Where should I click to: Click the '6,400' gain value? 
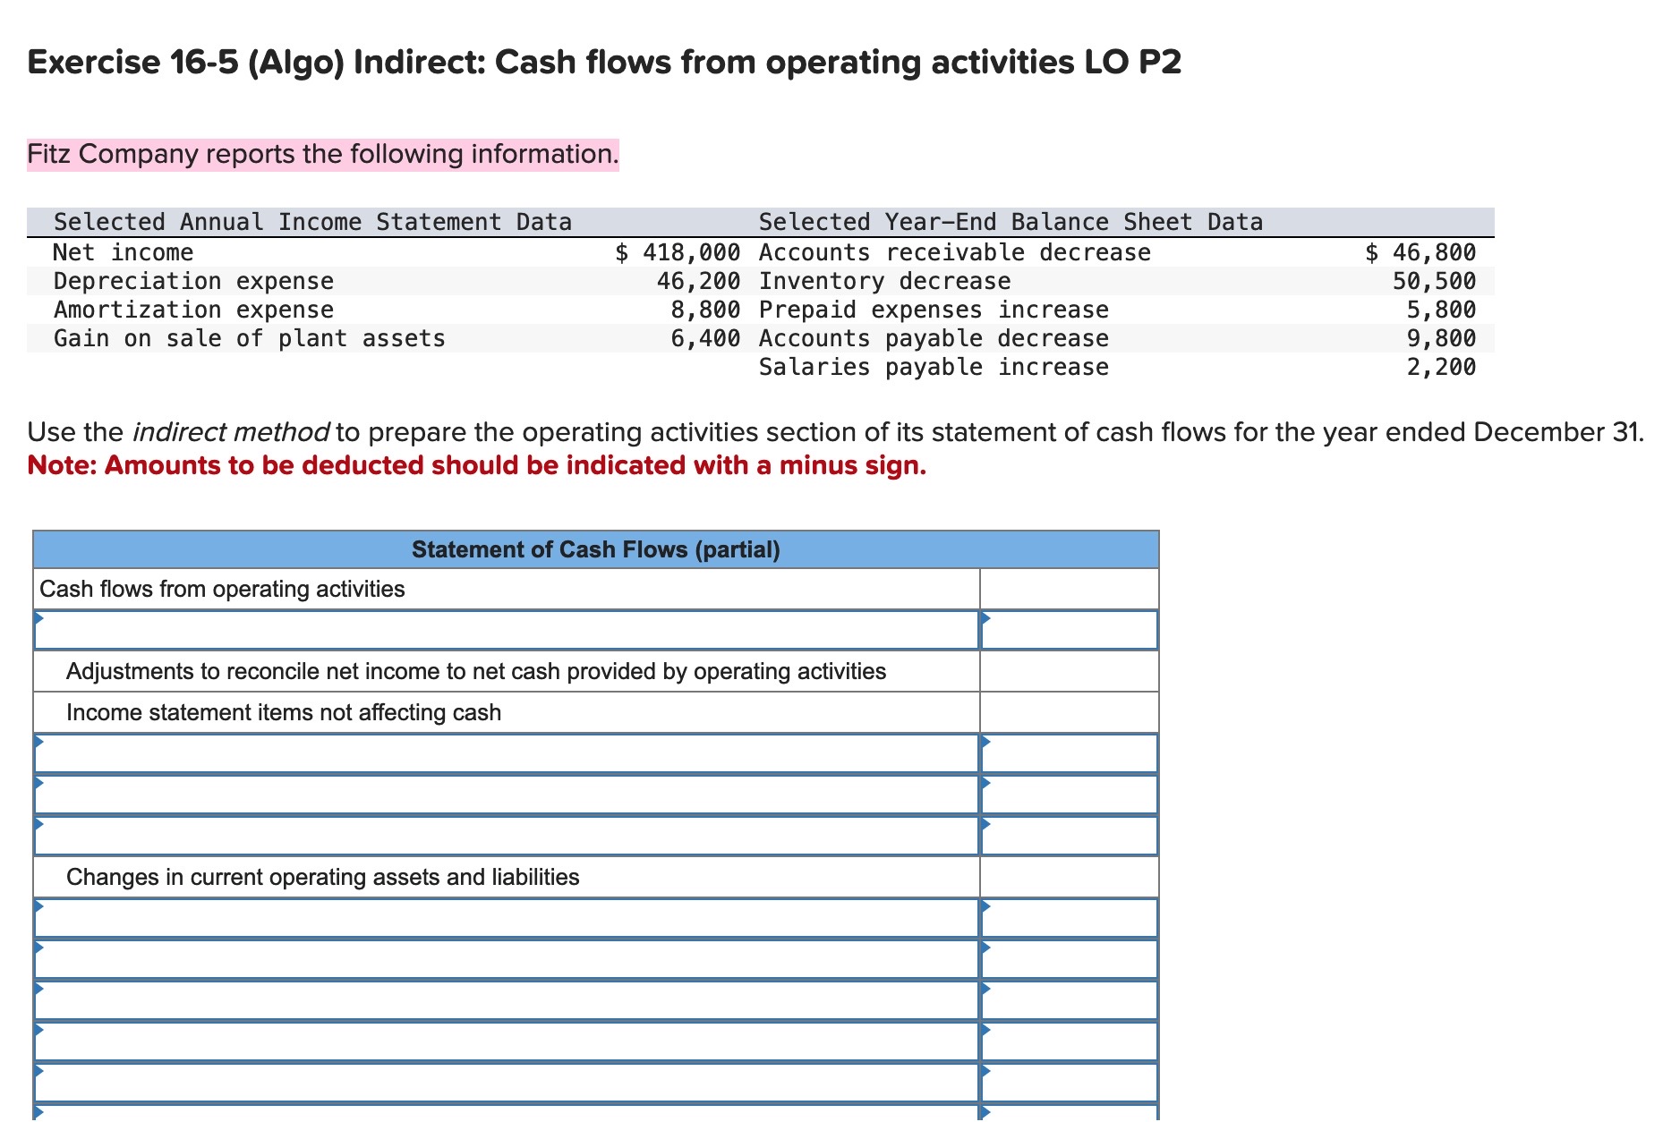click(x=706, y=338)
